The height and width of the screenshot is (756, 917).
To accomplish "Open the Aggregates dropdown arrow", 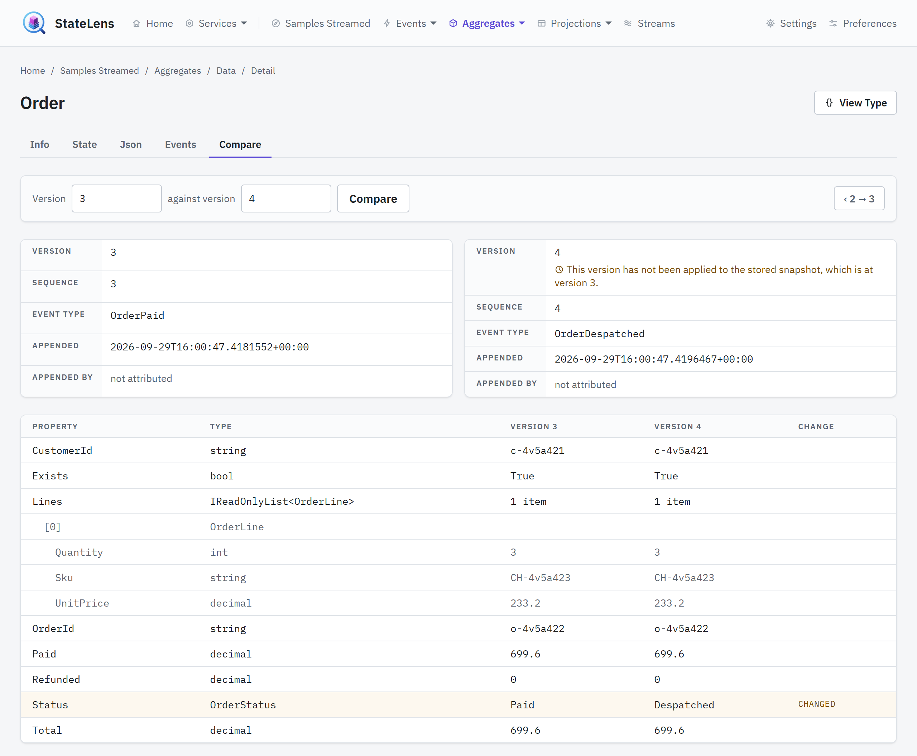I will 522,24.
